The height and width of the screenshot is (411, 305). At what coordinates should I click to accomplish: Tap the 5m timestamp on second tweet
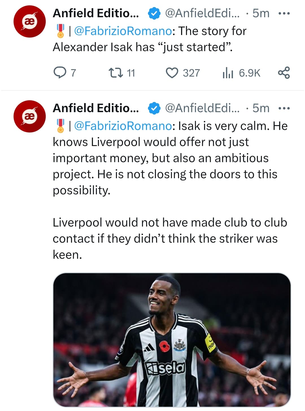coord(261,108)
